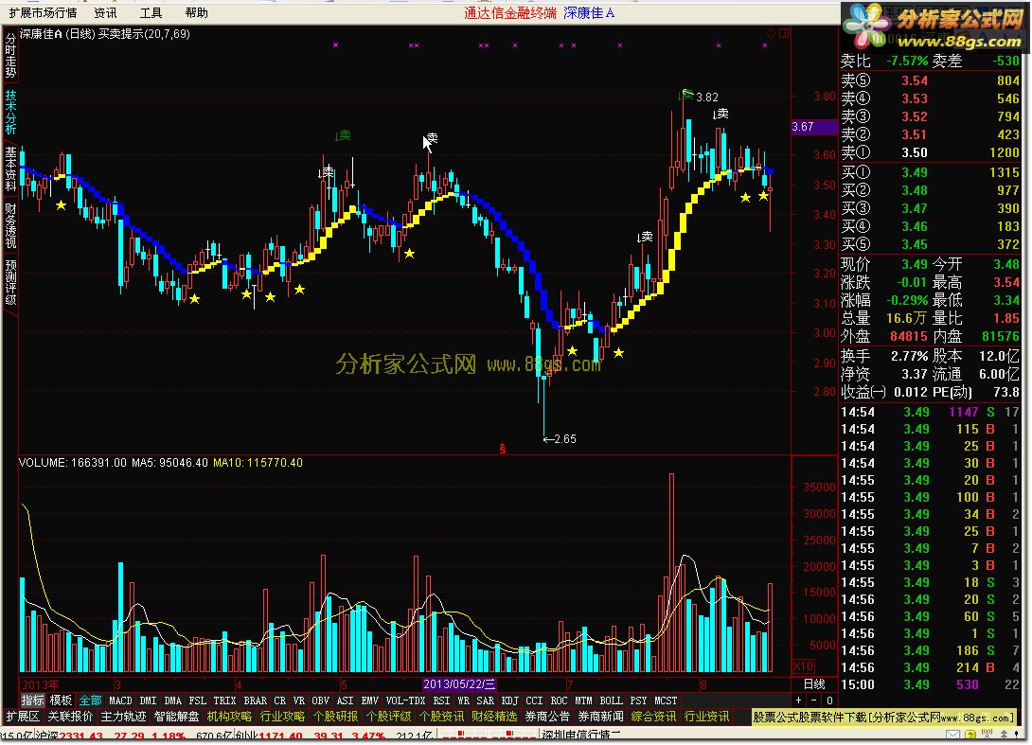Switch to 技术分析 side tab
The width and height of the screenshot is (1032, 745).
[10, 112]
